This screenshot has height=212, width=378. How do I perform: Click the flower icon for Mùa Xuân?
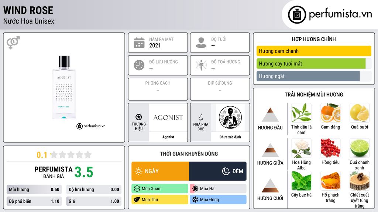tap(137, 189)
